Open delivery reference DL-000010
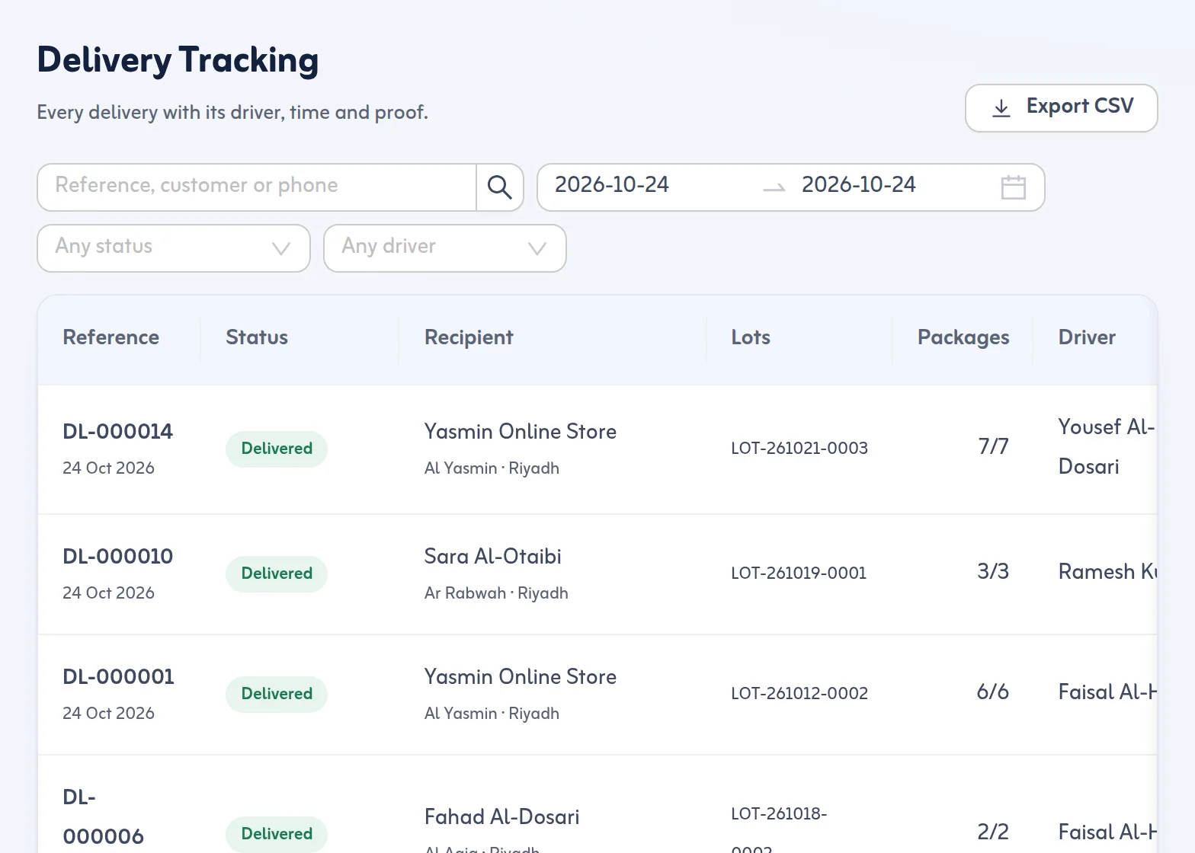 coord(118,557)
